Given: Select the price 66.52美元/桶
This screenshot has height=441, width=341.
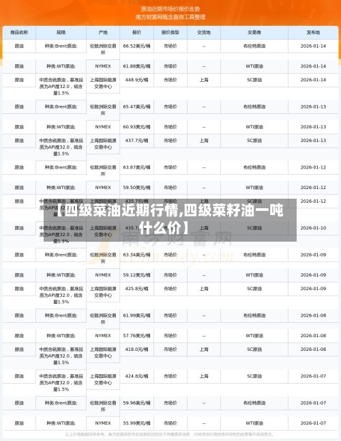Looking at the screenshot, I should click(x=137, y=46).
